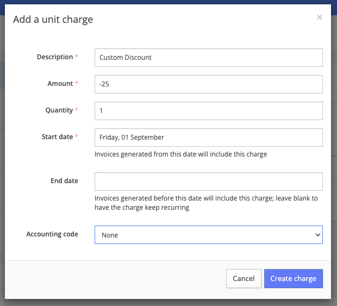Click the Quantity label
Screen dimensions: 337x306
click(59, 110)
